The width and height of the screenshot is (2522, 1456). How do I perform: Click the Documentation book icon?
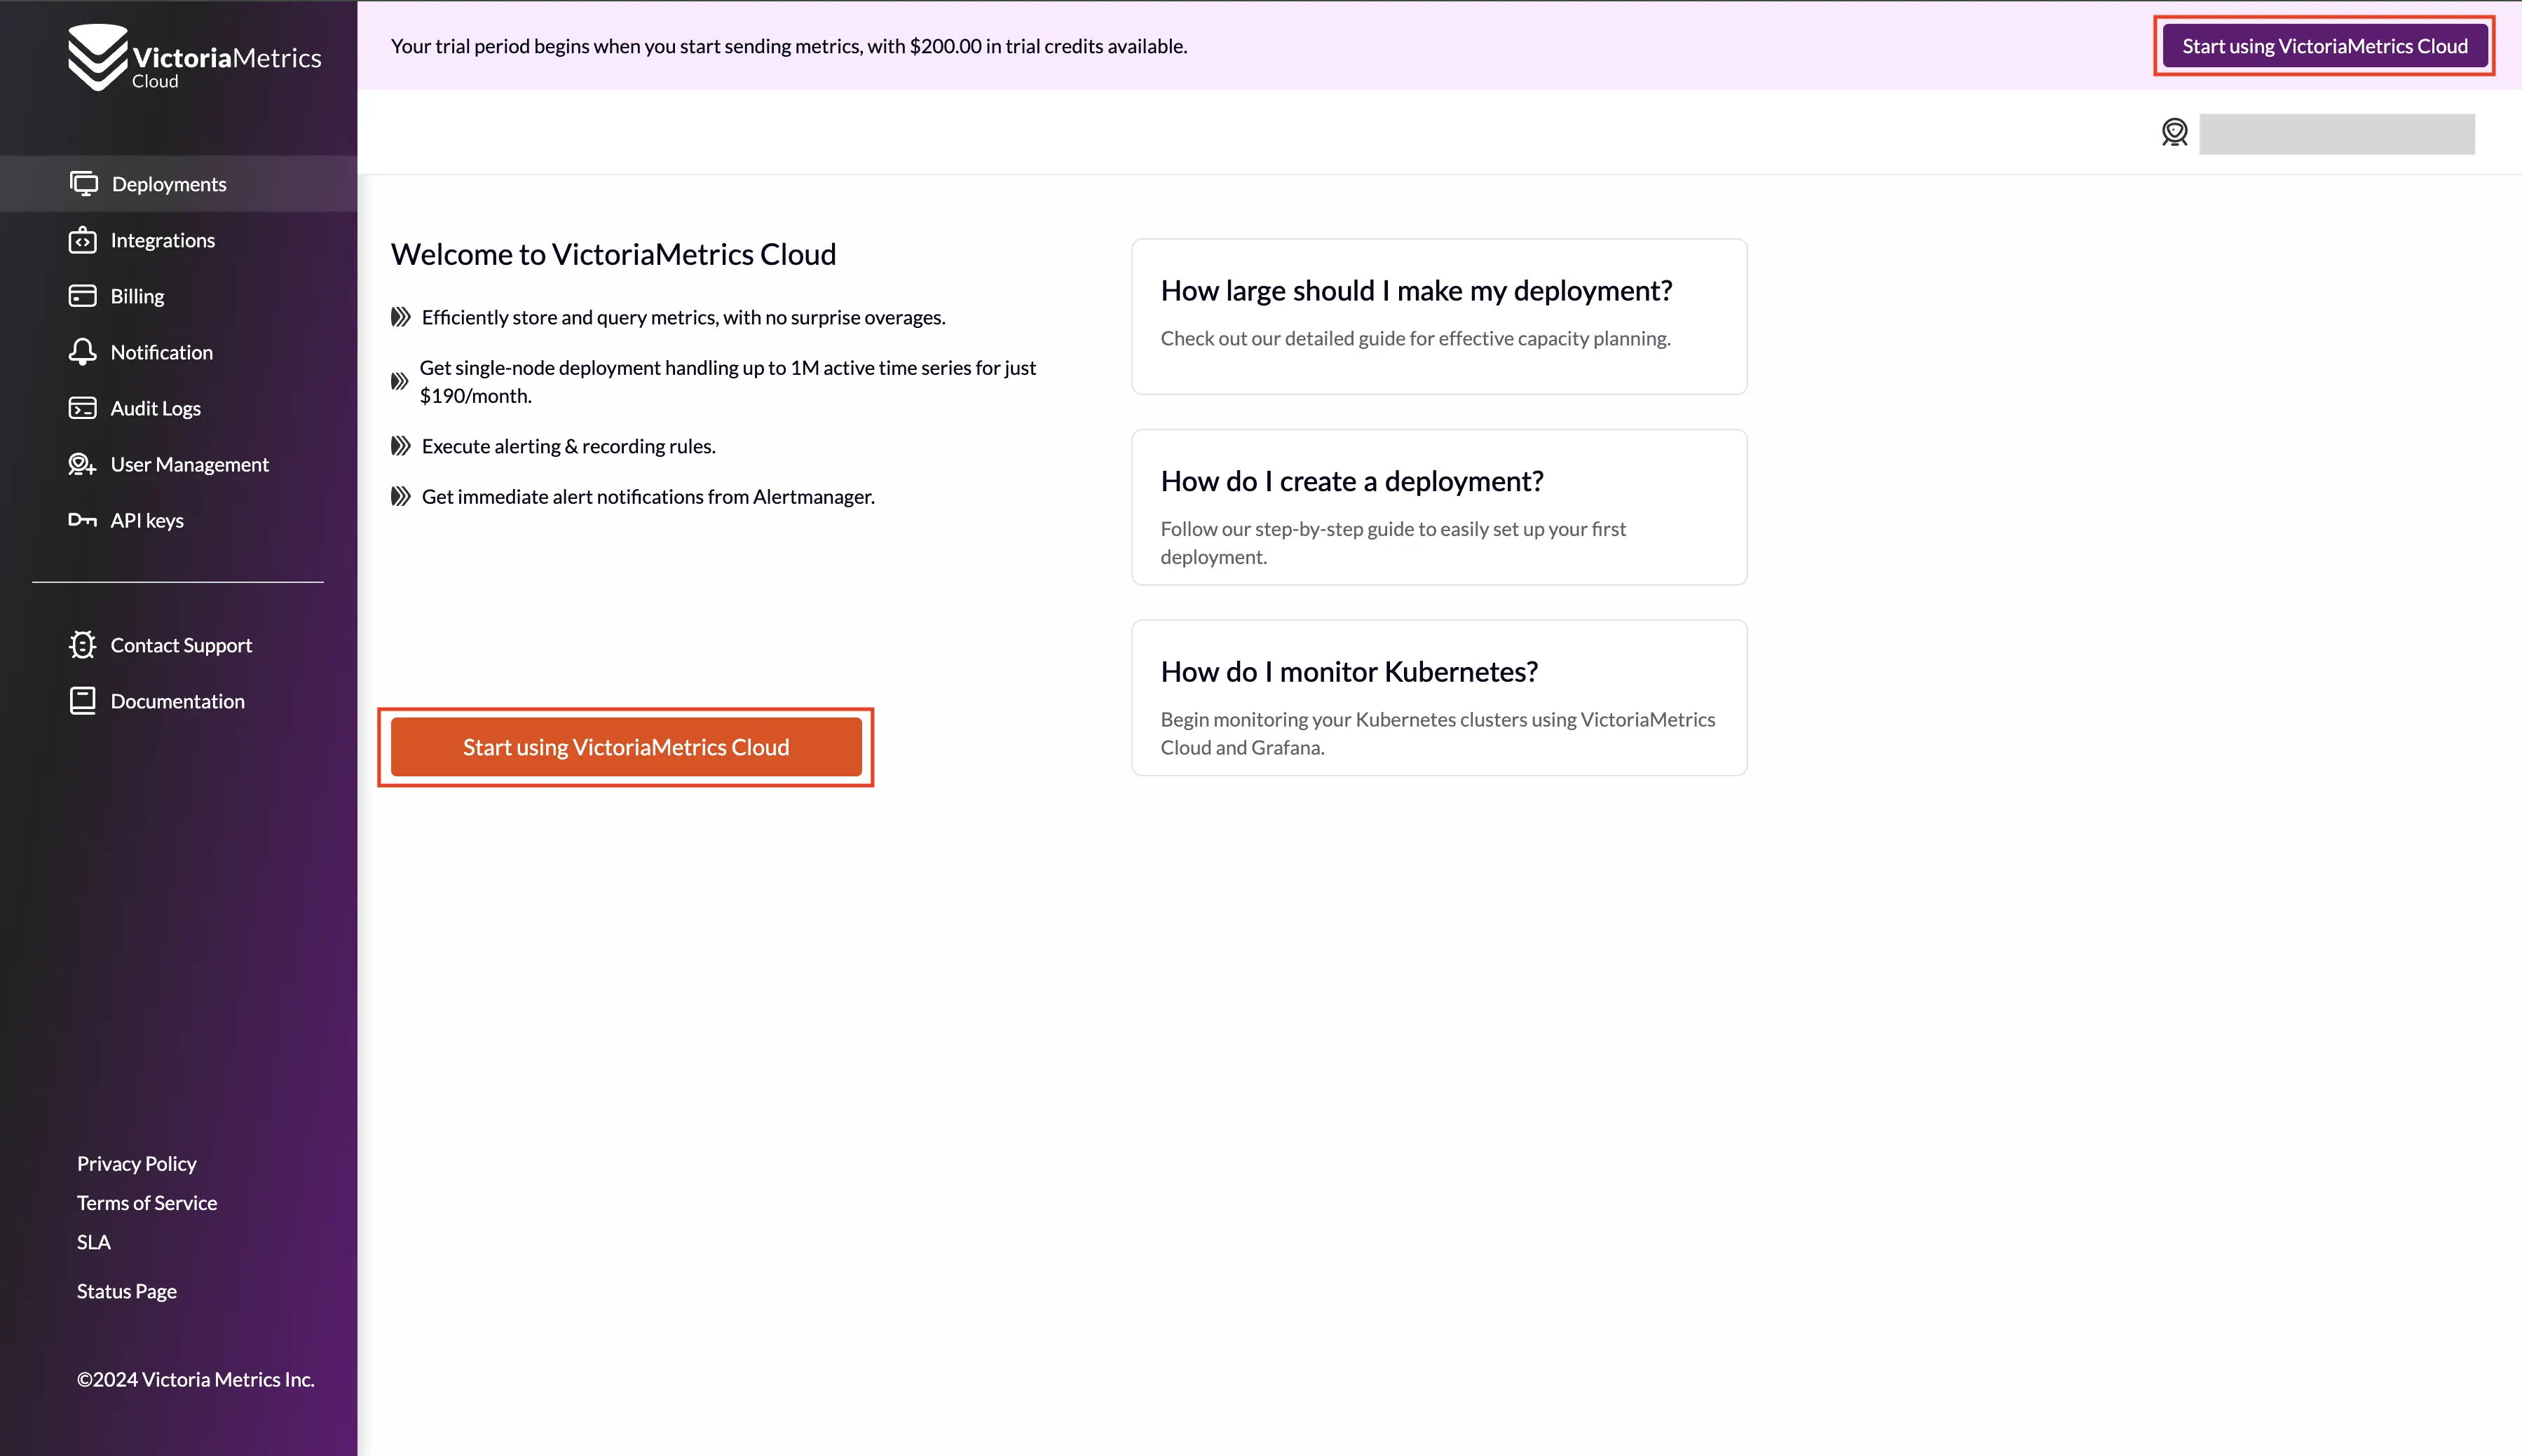click(x=83, y=701)
